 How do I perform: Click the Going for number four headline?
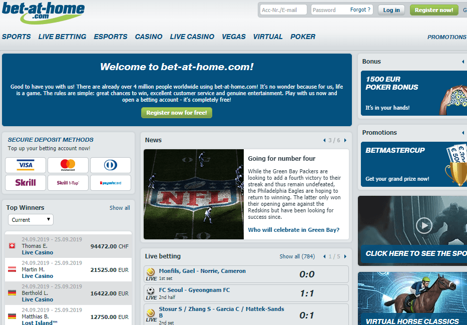[281, 158]
